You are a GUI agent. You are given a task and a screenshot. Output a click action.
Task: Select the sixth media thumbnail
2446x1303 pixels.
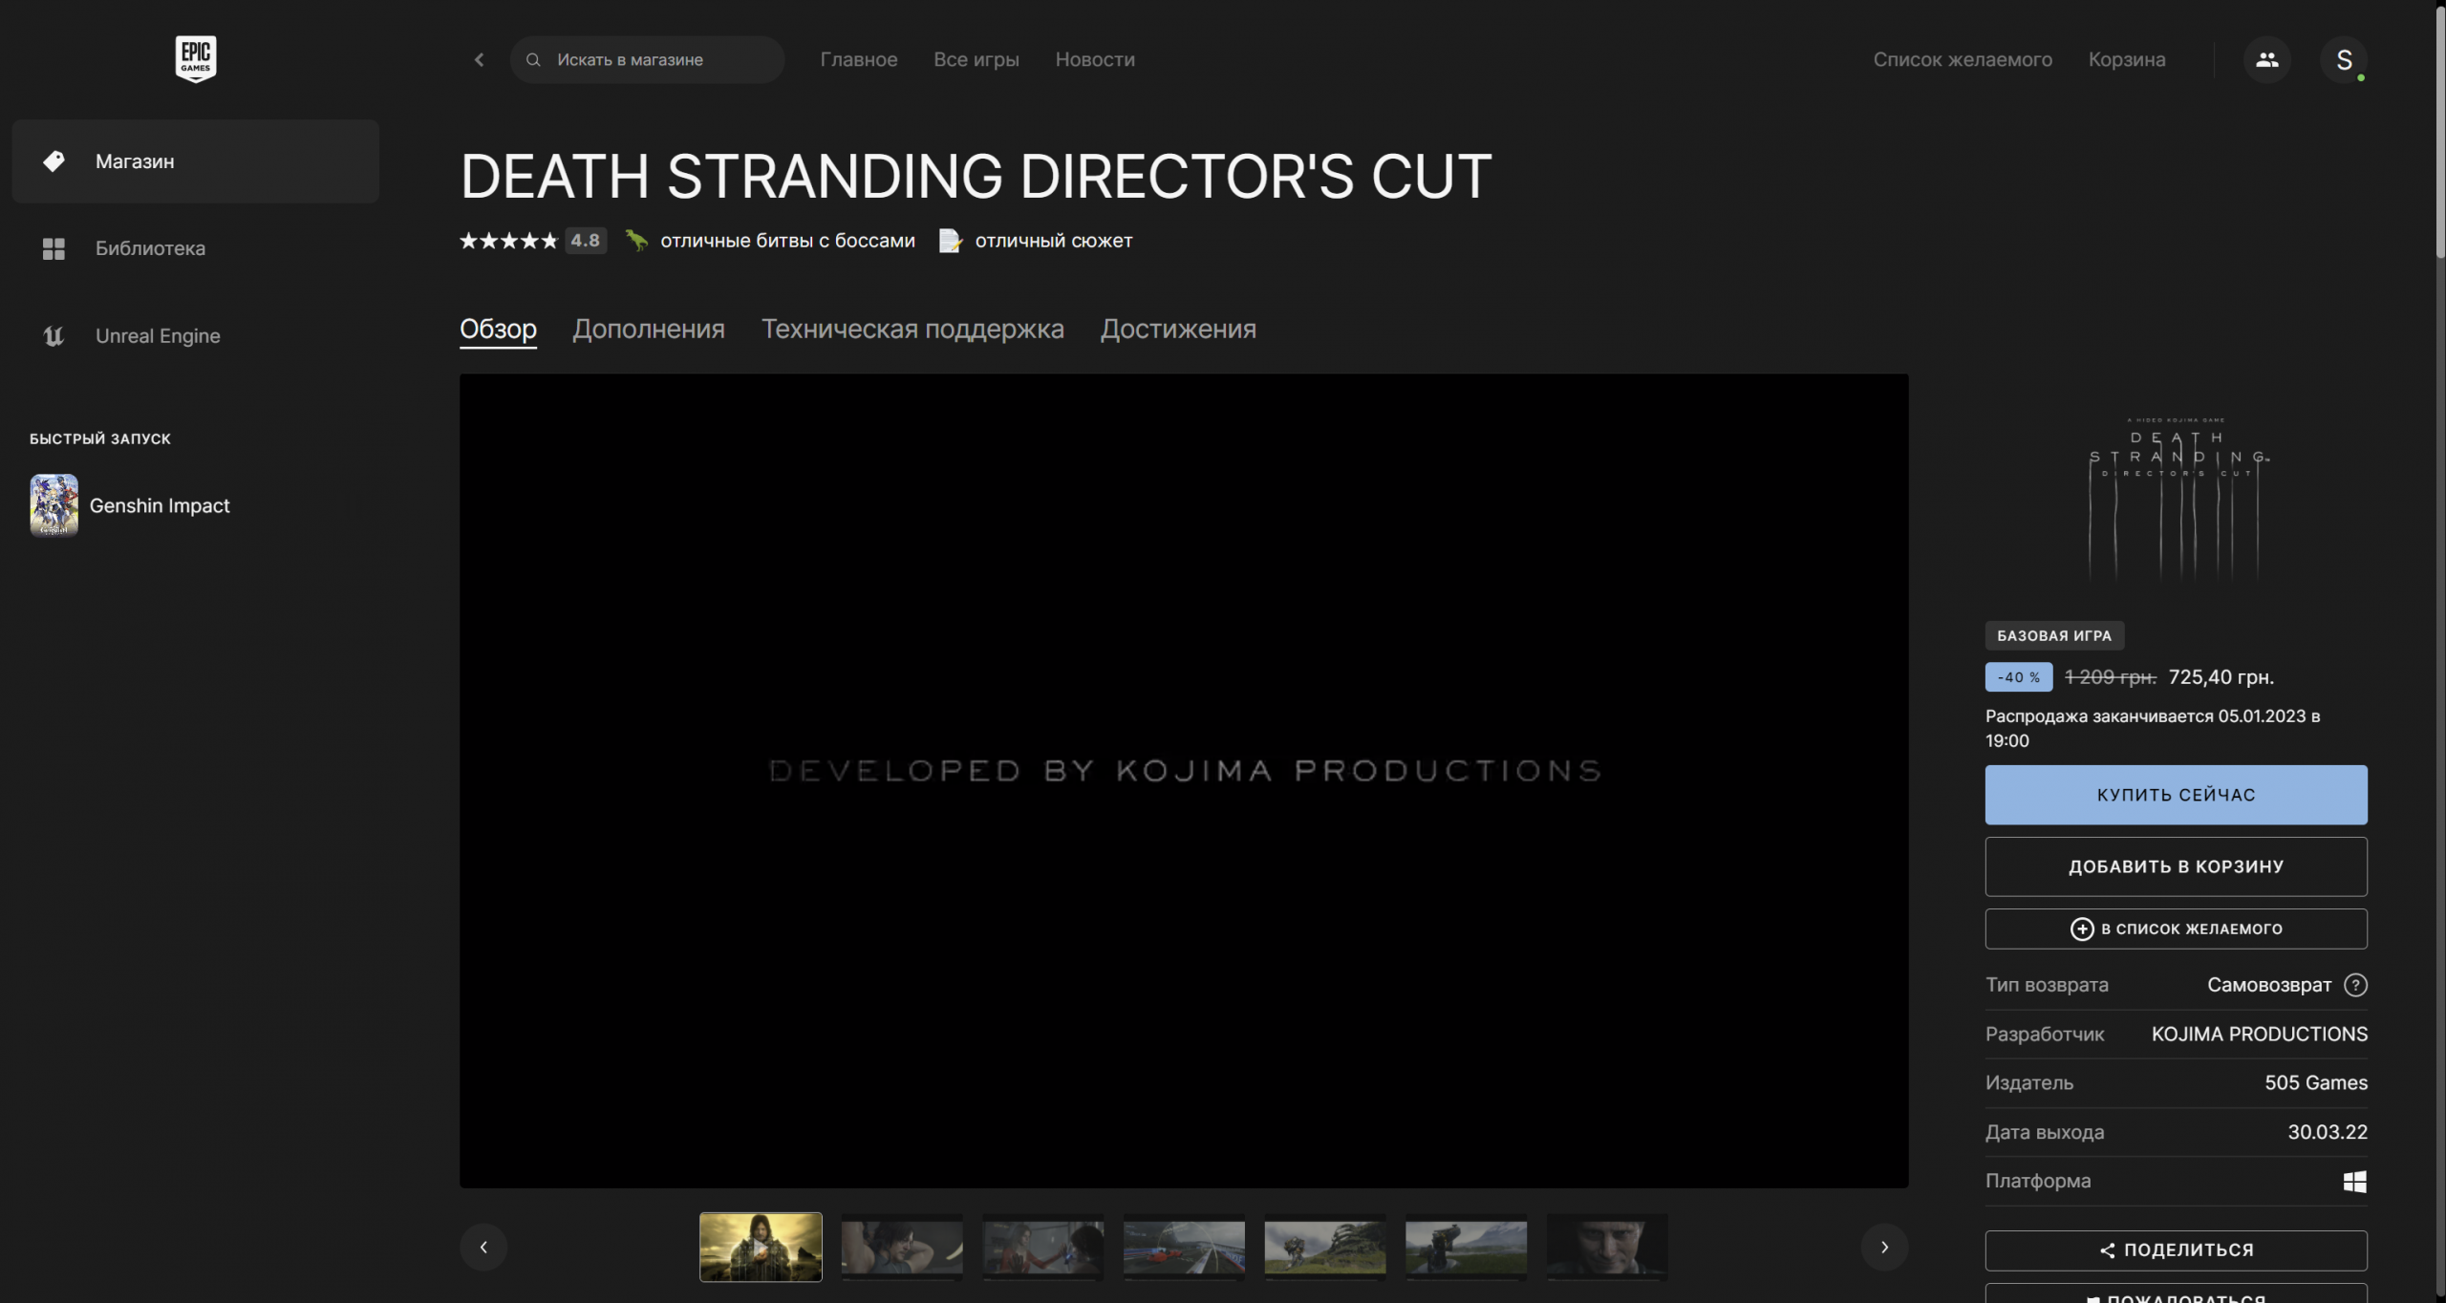[1467, 1247]
